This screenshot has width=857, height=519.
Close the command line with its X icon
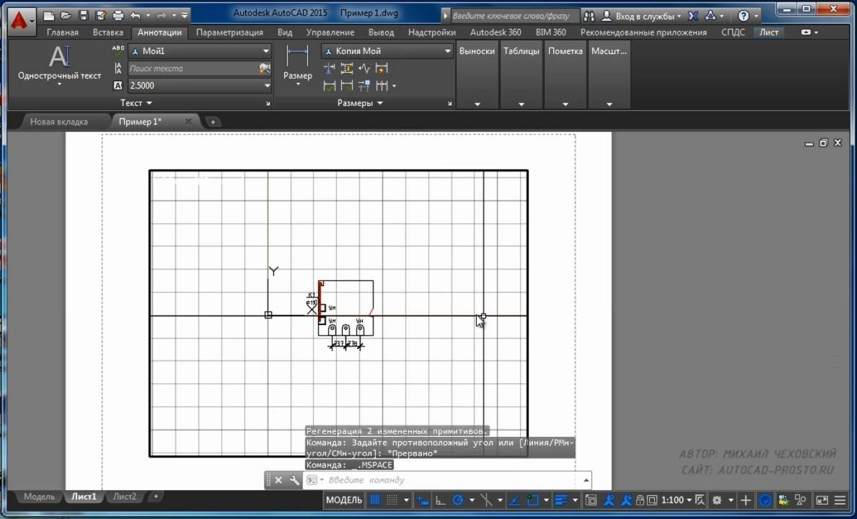point(278,480)
